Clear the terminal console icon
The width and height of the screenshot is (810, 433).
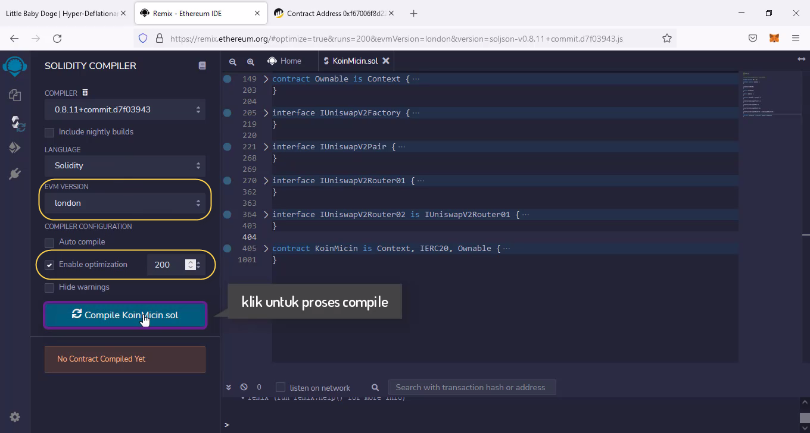click(x=244, y=387)
